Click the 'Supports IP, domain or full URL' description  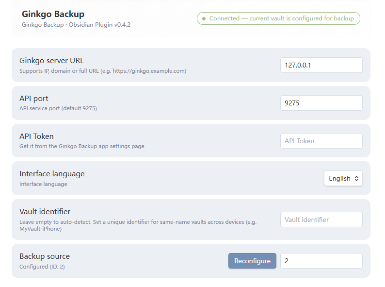pyautogui.click(x=103, y=71)
